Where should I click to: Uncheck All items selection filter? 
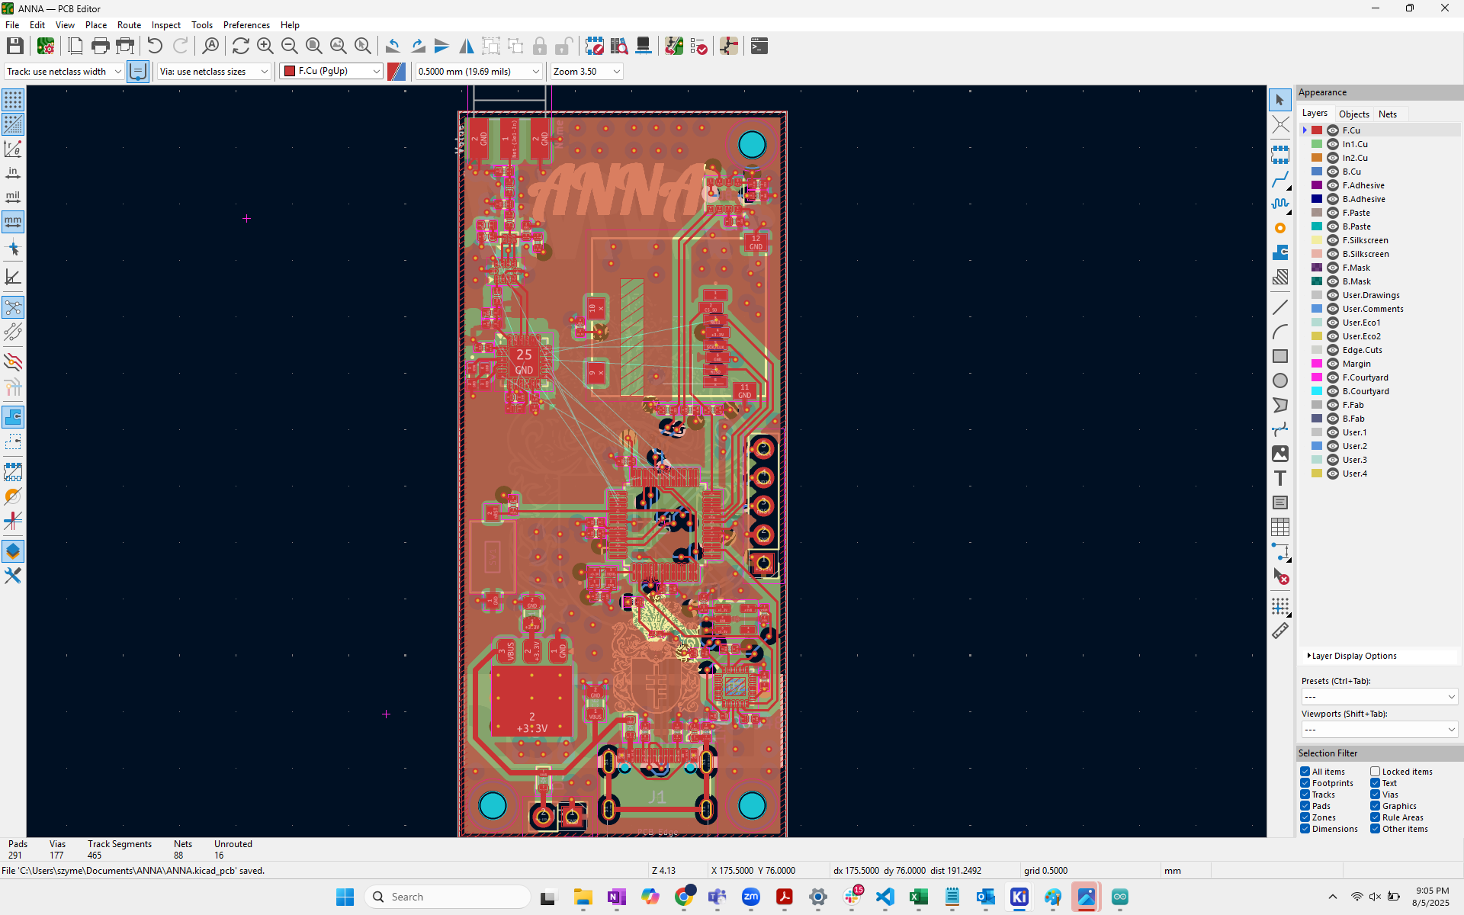(x=1305, y=772)
